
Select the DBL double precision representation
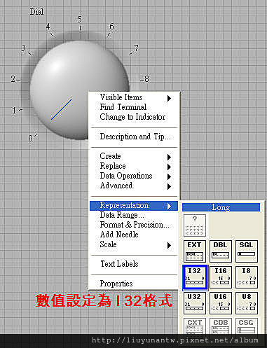click(221, 251)
